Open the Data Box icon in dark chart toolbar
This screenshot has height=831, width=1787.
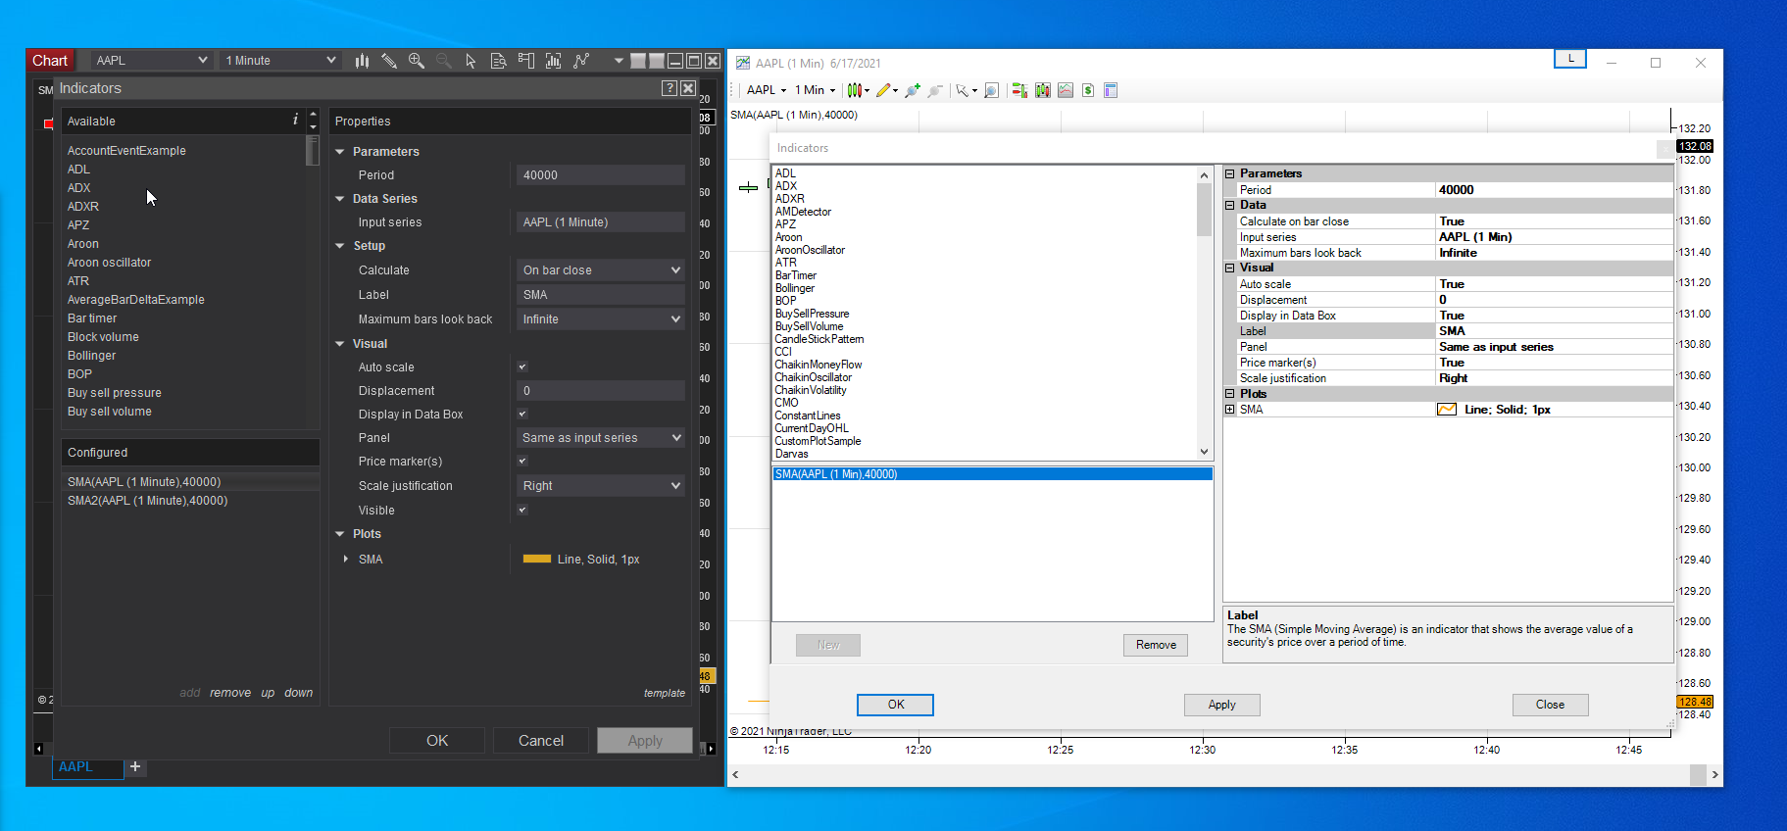click(498, 61)
